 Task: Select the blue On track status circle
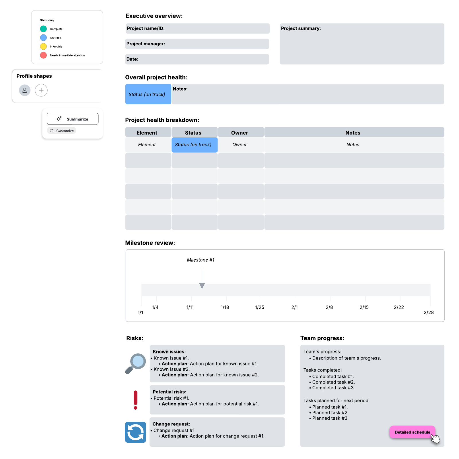[x=43, y=38]
